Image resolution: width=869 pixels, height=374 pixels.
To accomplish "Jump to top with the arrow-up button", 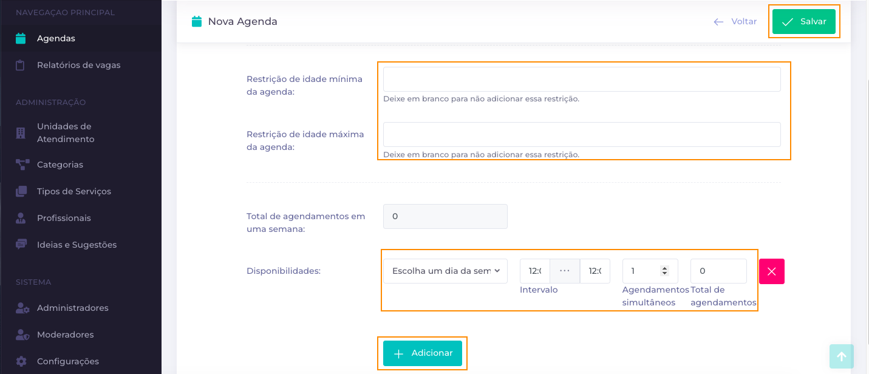I will pyautogui.click(x=842, y=357).
